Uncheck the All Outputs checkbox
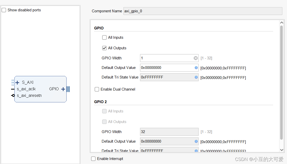Viewport: 287px width, 164px height. point(104,48)
